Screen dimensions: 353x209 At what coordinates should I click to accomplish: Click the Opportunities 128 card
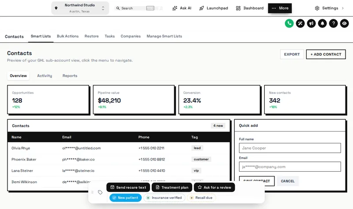(x=48, y=99)
